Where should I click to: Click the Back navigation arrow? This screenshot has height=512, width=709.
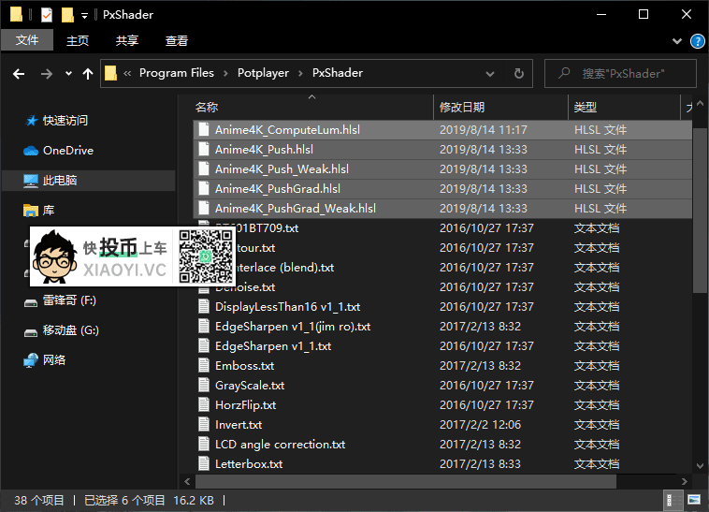point(18,74)
